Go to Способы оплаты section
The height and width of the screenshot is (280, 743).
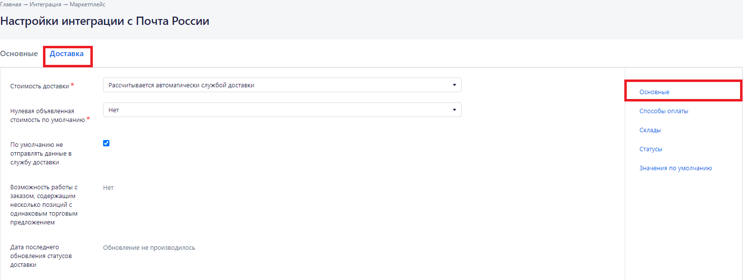[x=663, y=111]
